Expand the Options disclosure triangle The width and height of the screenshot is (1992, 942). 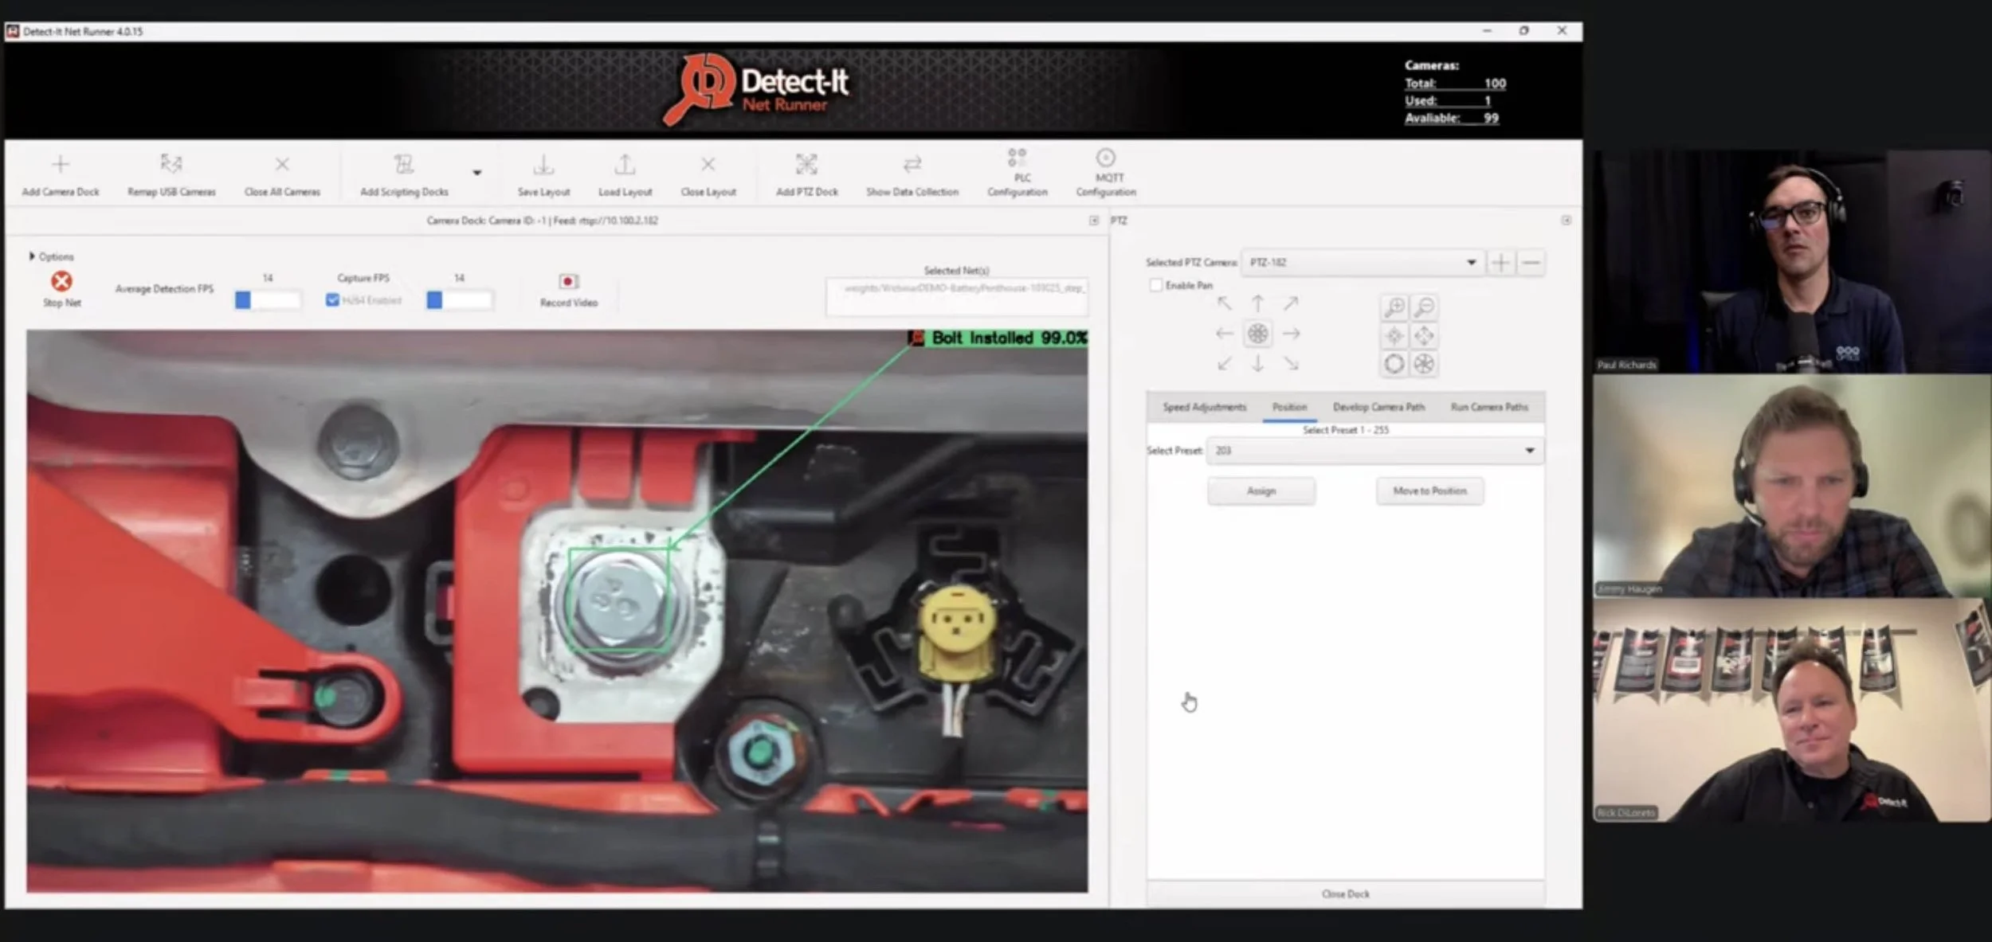click(32, 256)
